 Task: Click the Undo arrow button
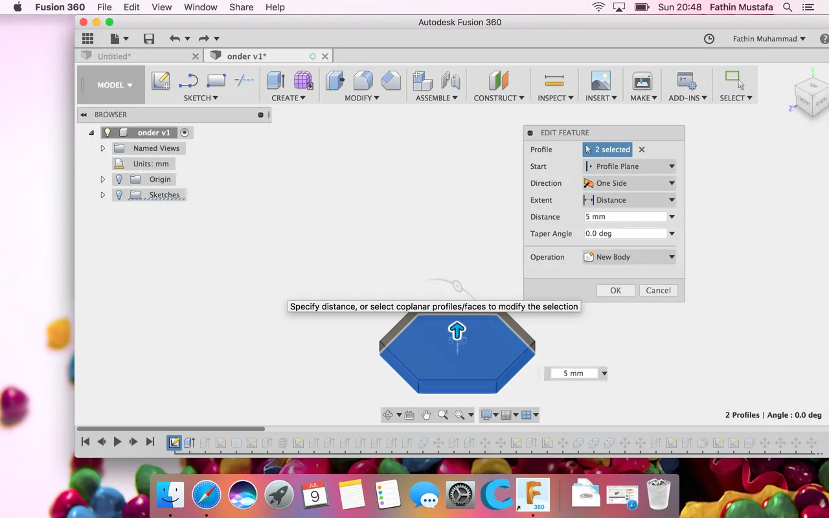pos(174,39)
